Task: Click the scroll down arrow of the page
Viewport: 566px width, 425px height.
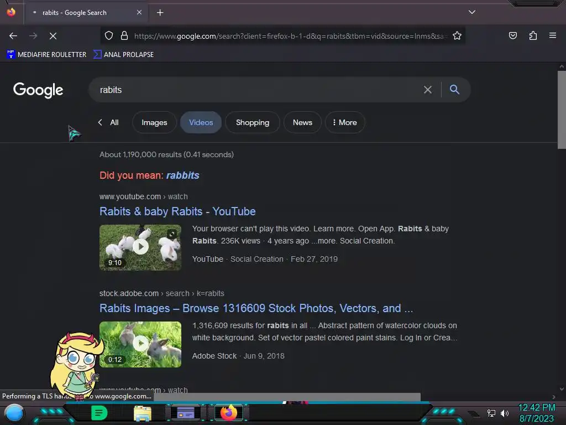Action: click(x=562, y=389)
